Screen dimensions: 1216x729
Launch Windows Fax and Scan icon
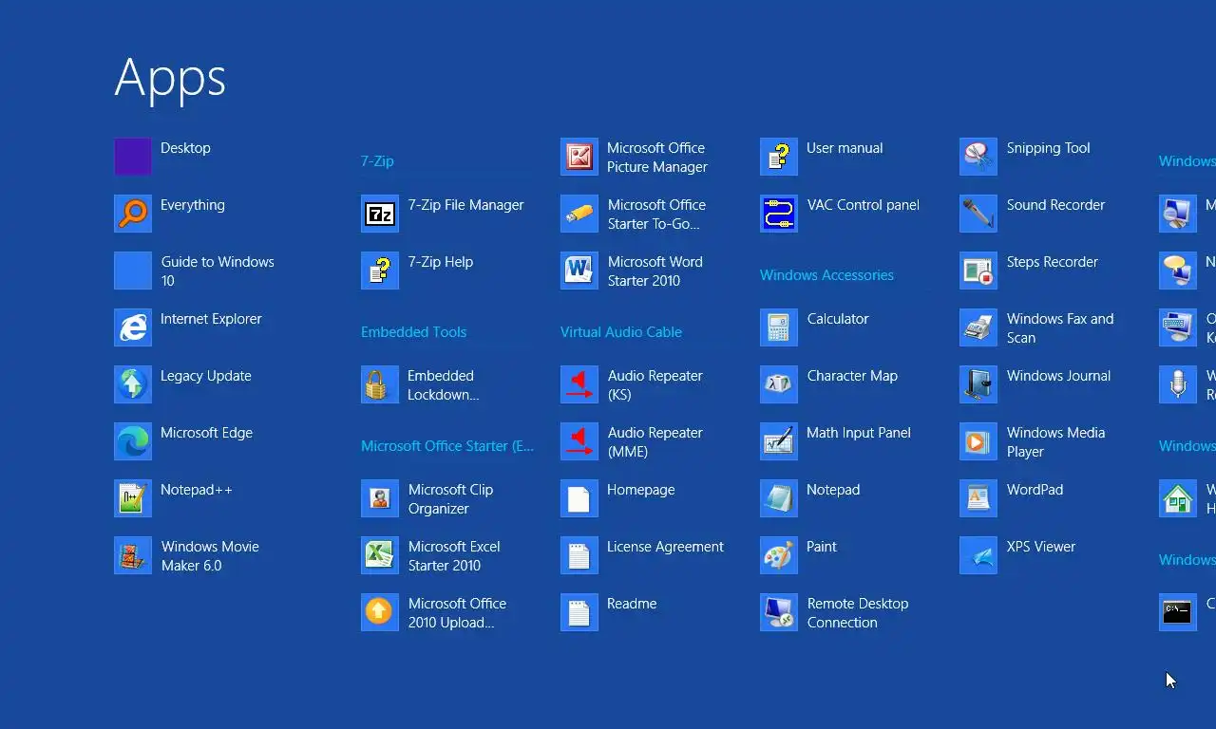(978, 327)
